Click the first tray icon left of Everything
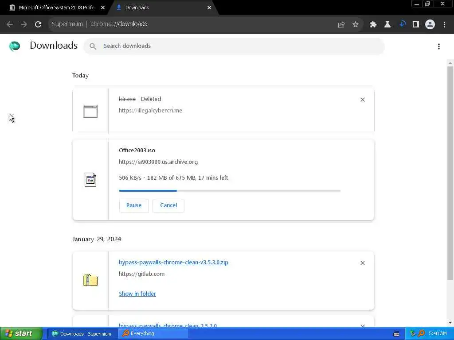This screenshot has height=340, width=454. coord(413,334)
